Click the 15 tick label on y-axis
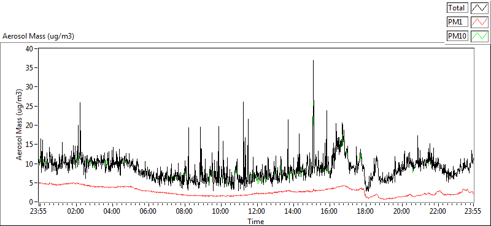491x226 pixels. click(29, 145)
